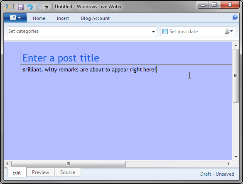The height and width of the screenshot is (184, 243).
Task: Open the Help question mark icon
Action: pos(234,17)
